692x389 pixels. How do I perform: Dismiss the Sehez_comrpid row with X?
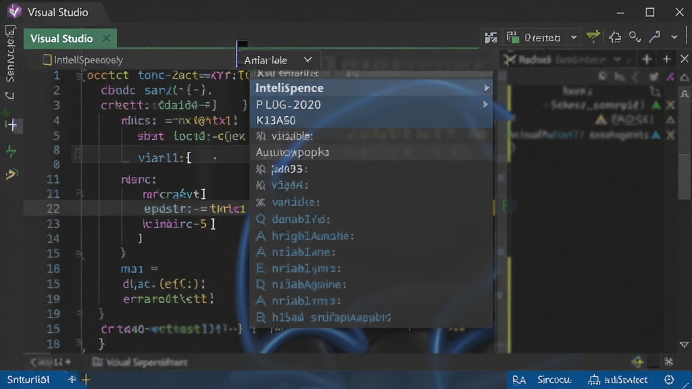(x=670, y=105)
